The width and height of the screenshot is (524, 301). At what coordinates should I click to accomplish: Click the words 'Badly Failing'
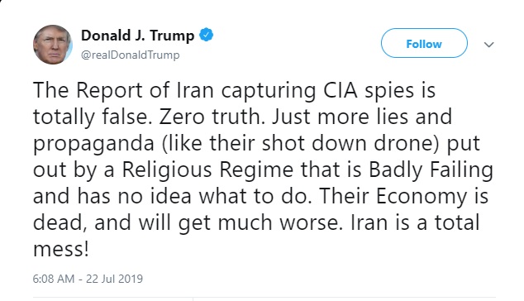click(431, 170)
